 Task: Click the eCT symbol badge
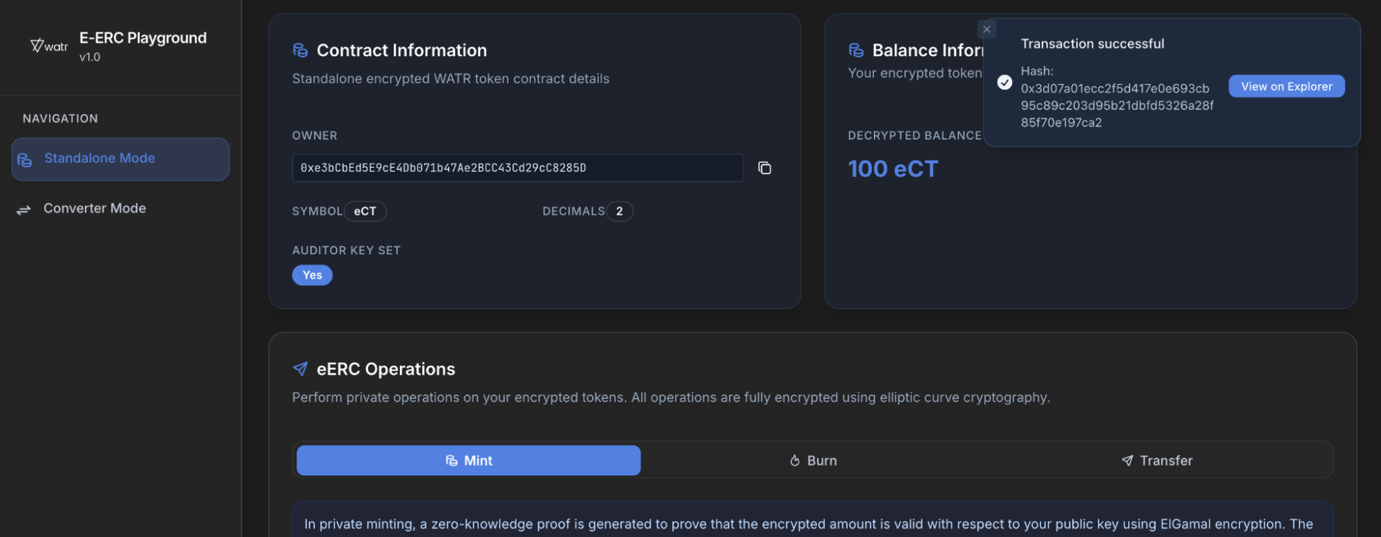pos(365,211)
